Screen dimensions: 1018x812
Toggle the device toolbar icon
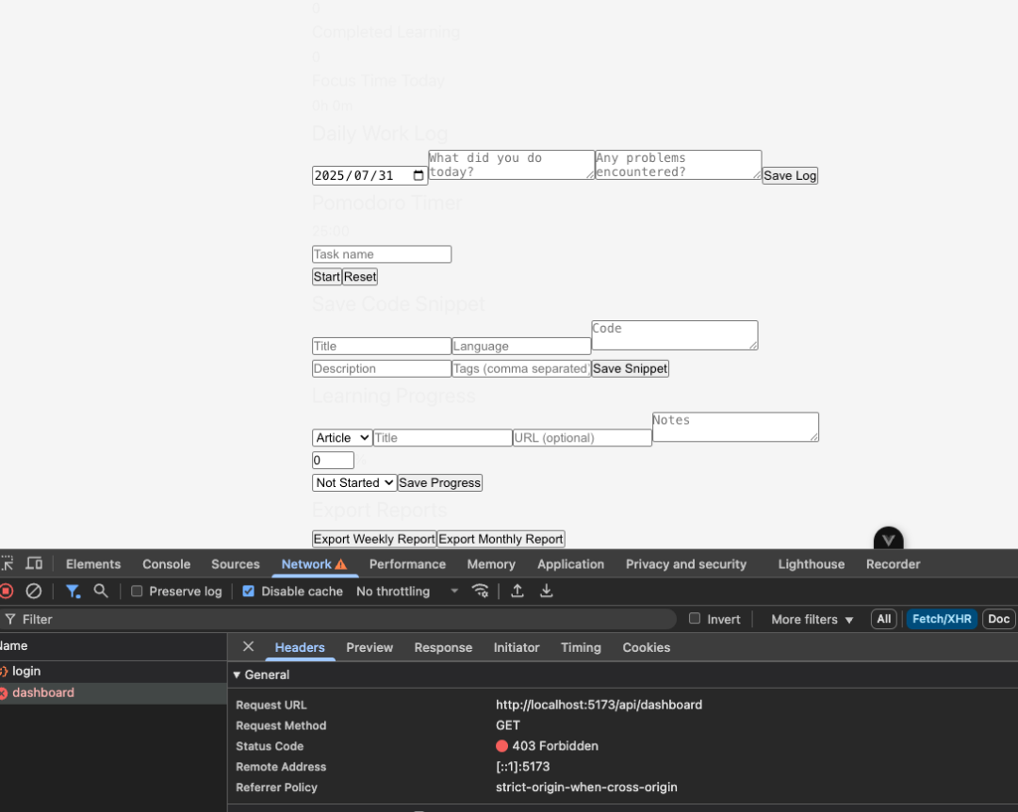(34, 563)
